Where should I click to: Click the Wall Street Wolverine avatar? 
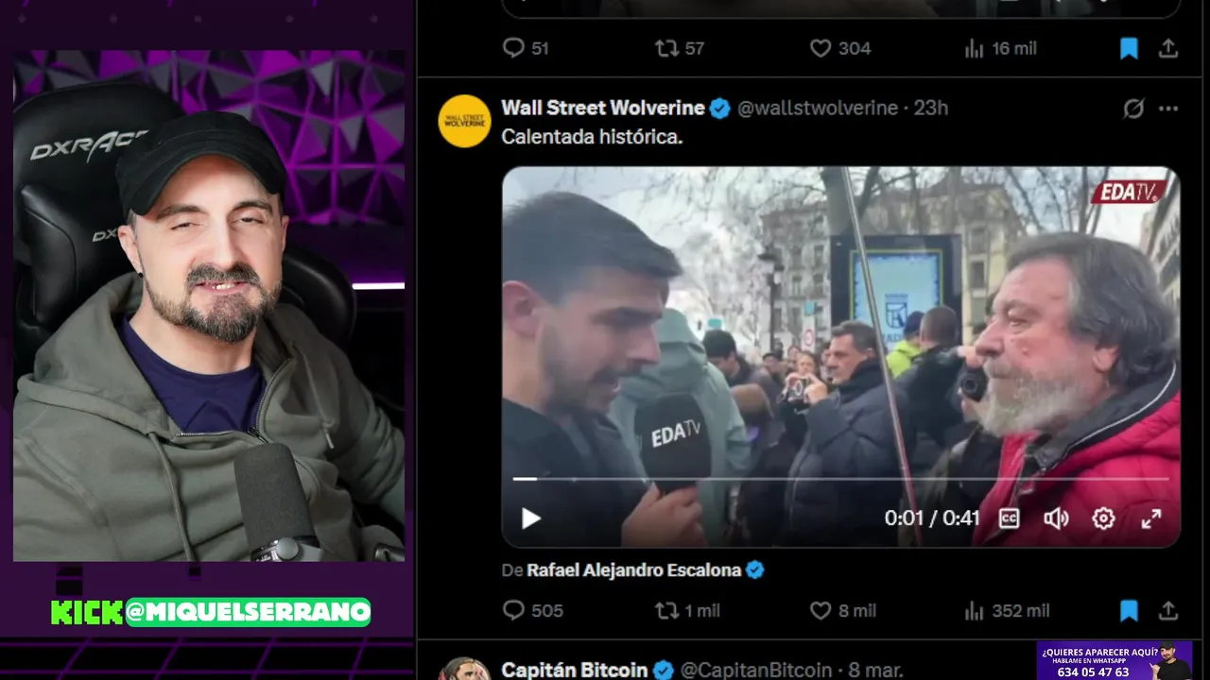click(465, 121)
